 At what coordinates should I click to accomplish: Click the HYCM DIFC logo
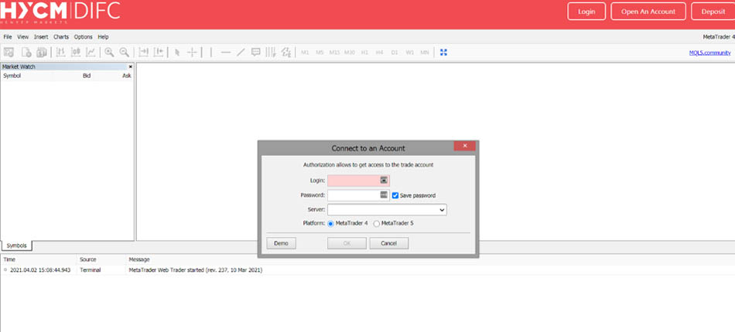coord(60,12)
